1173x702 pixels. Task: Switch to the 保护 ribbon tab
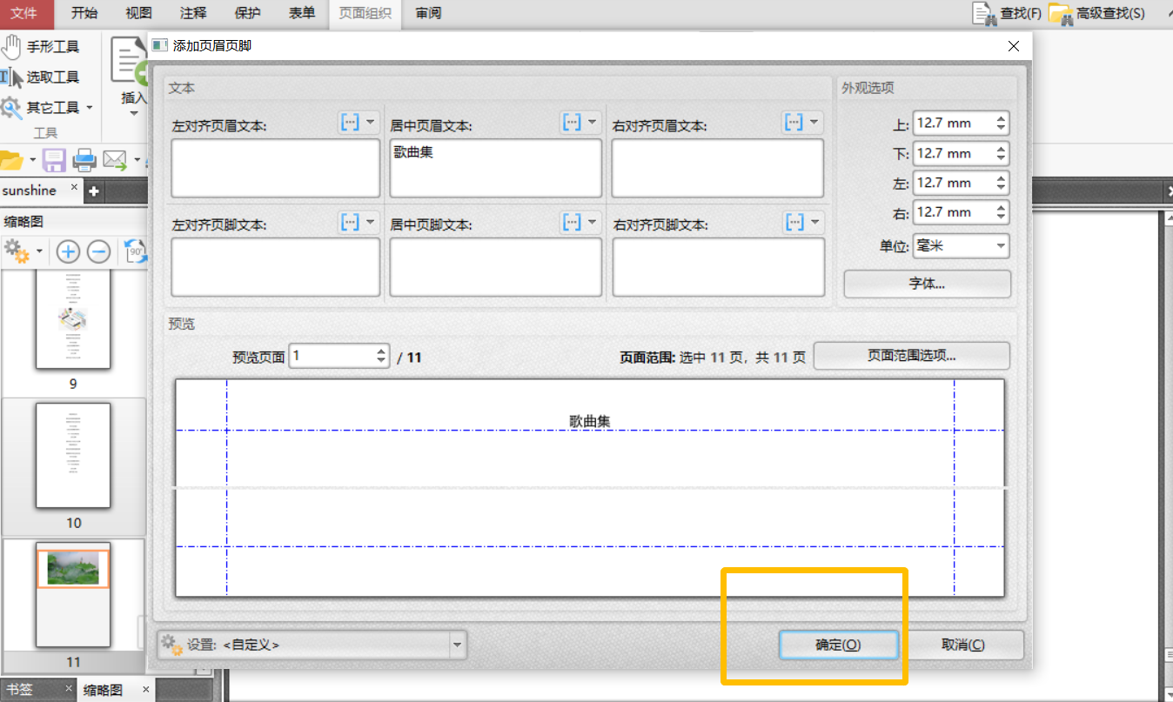point(247,13)
